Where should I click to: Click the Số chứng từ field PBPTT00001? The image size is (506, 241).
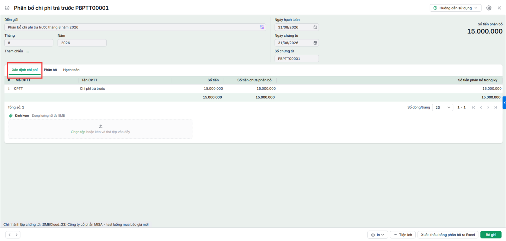296,59
